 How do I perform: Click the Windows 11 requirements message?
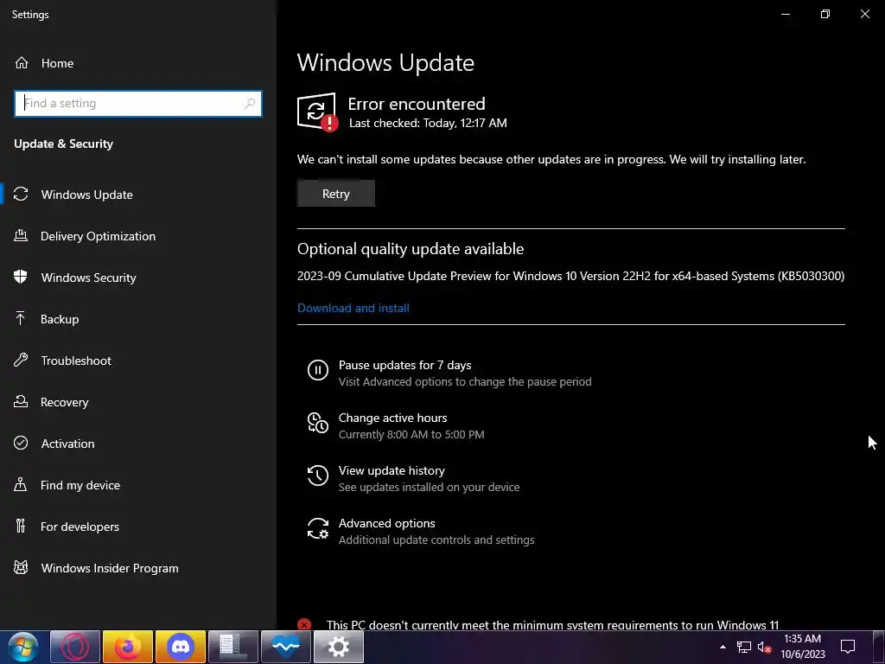(x=552, y=625)
